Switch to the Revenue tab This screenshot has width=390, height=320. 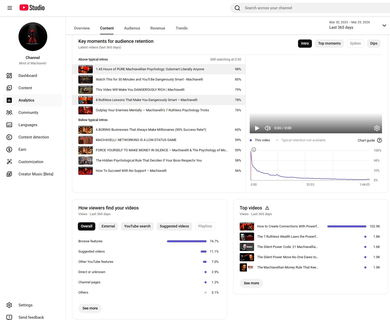coord(157,28)
